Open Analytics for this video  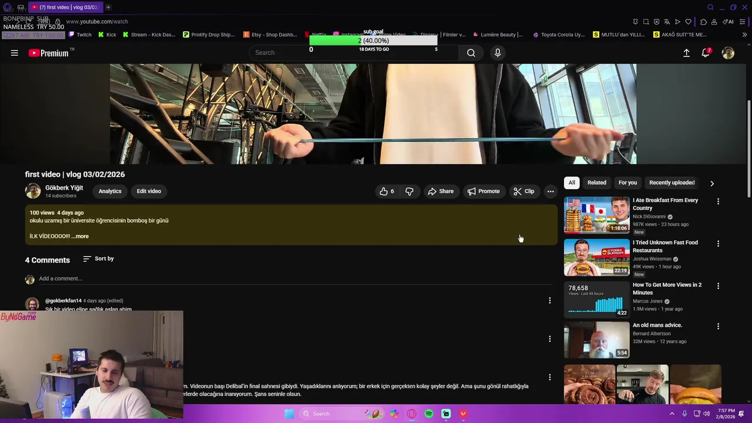point(110,191)
